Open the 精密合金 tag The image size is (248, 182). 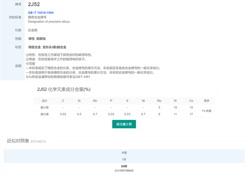[x=34, y=47]
